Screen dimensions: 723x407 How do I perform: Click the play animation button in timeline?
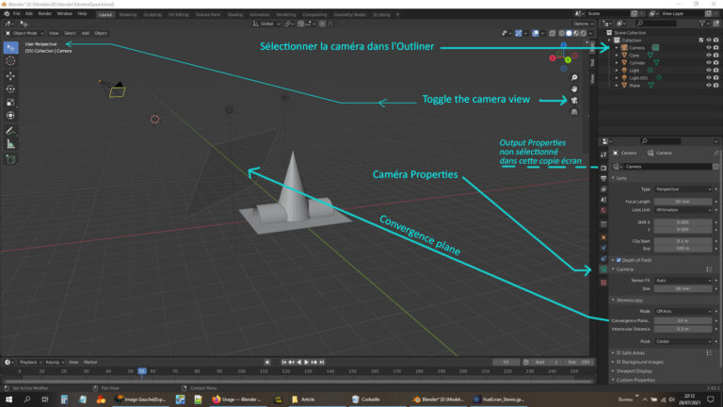[x=307, y=362]
